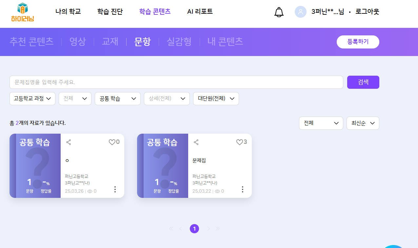Open the 공통 학습 filter dropdown
The image size is (418, 248).
tap(117, 99)
